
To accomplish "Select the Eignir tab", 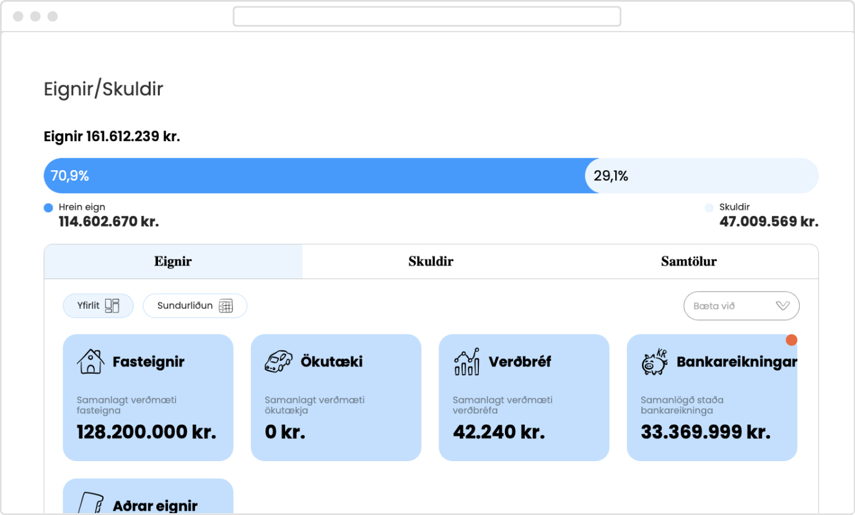I will (x=173, y=261).
